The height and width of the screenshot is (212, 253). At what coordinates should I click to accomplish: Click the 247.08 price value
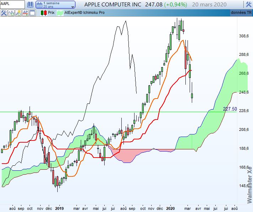(x=154, y=5)
